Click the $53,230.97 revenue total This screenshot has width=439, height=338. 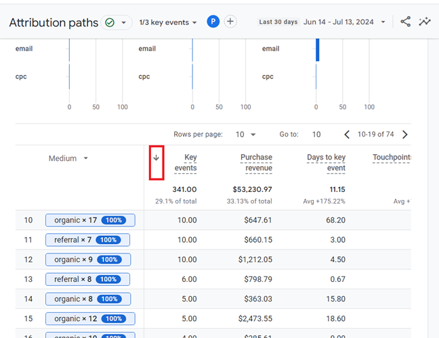[x=252, y=189]
